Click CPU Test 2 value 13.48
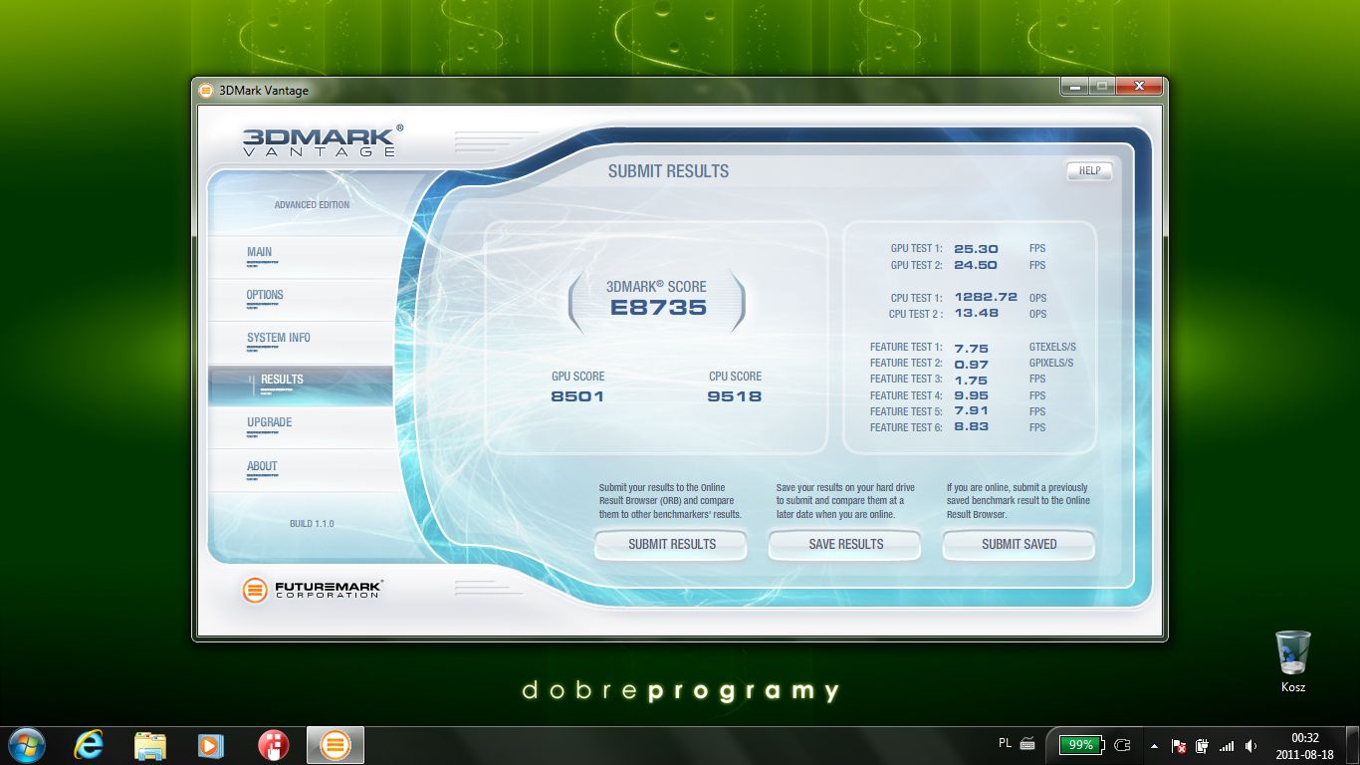Image resolution: width=1360 pixels, height=765 pixels. [976, 313]
